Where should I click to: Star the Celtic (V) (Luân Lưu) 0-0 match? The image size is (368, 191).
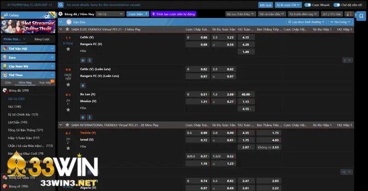[x=68, y=84]
